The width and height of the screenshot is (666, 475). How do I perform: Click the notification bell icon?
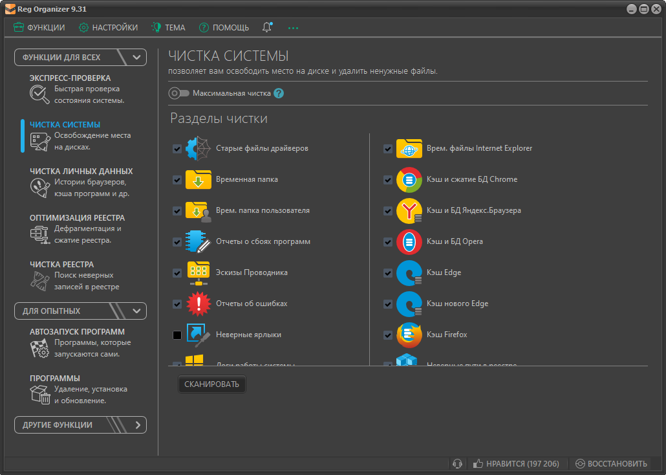tap(267, 27)
